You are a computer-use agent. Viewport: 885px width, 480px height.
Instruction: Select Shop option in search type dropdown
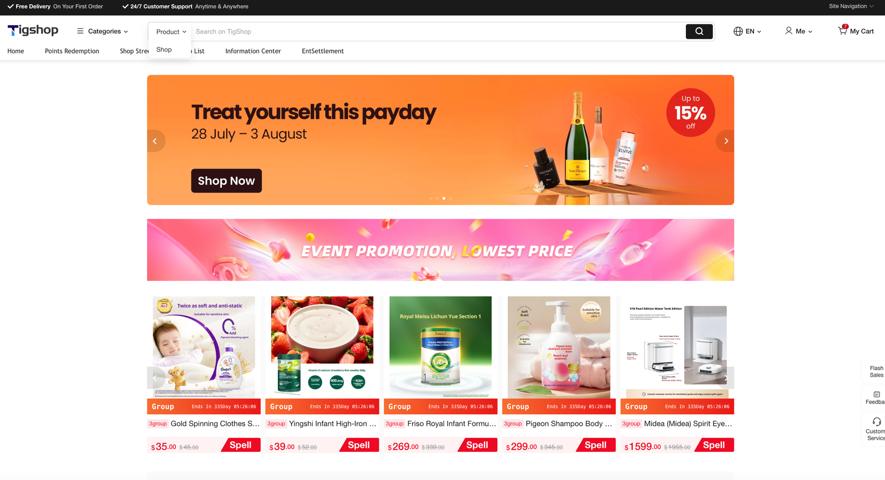point(164,50)
